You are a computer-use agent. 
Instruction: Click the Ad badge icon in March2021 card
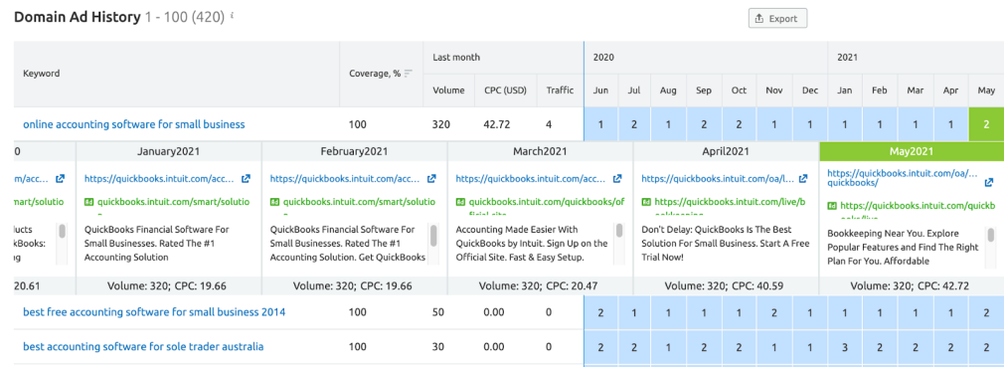point(460,202)
